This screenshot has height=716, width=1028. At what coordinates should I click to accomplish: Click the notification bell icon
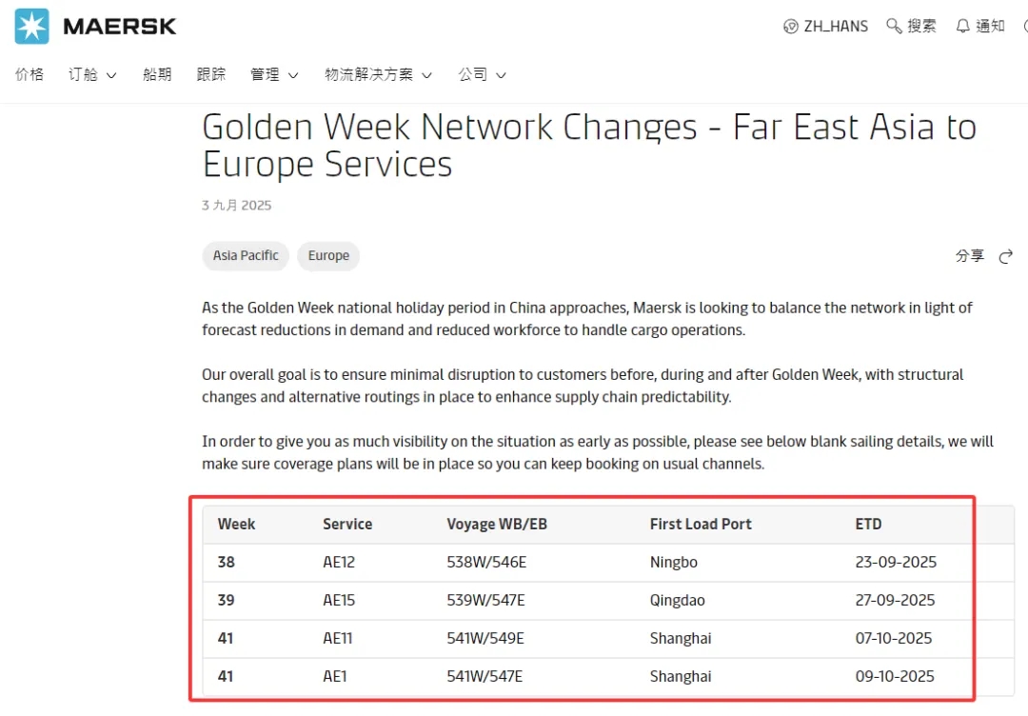(963, 27)
